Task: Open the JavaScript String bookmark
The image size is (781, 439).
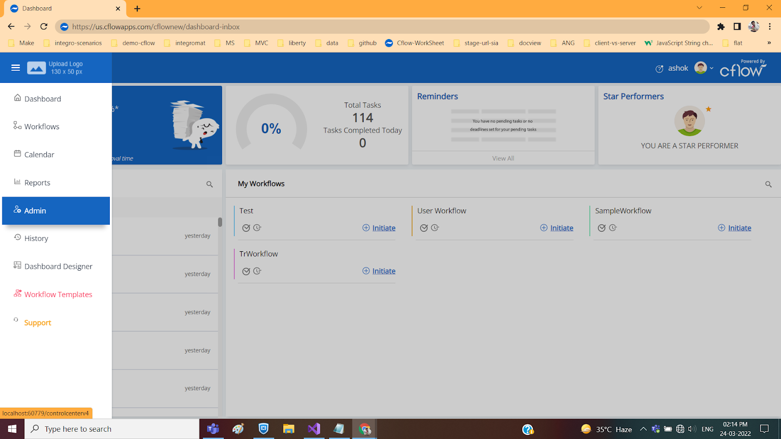Action: [679, 43]
